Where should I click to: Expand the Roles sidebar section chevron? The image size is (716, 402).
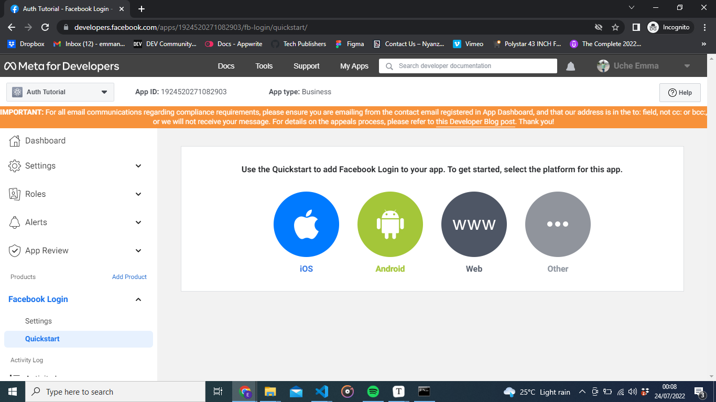138,194
